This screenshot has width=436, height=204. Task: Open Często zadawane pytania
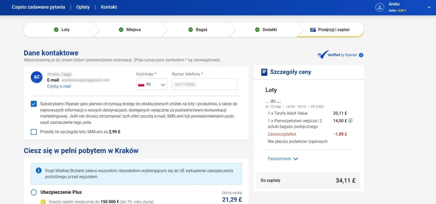38,7
